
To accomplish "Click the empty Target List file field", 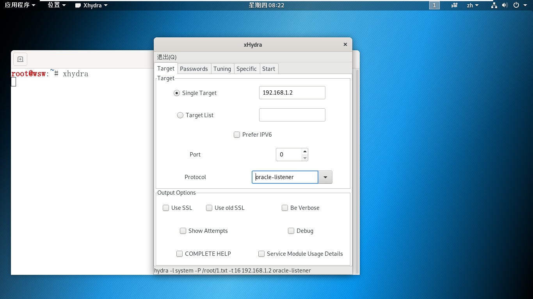I will [x=292, y=115].
